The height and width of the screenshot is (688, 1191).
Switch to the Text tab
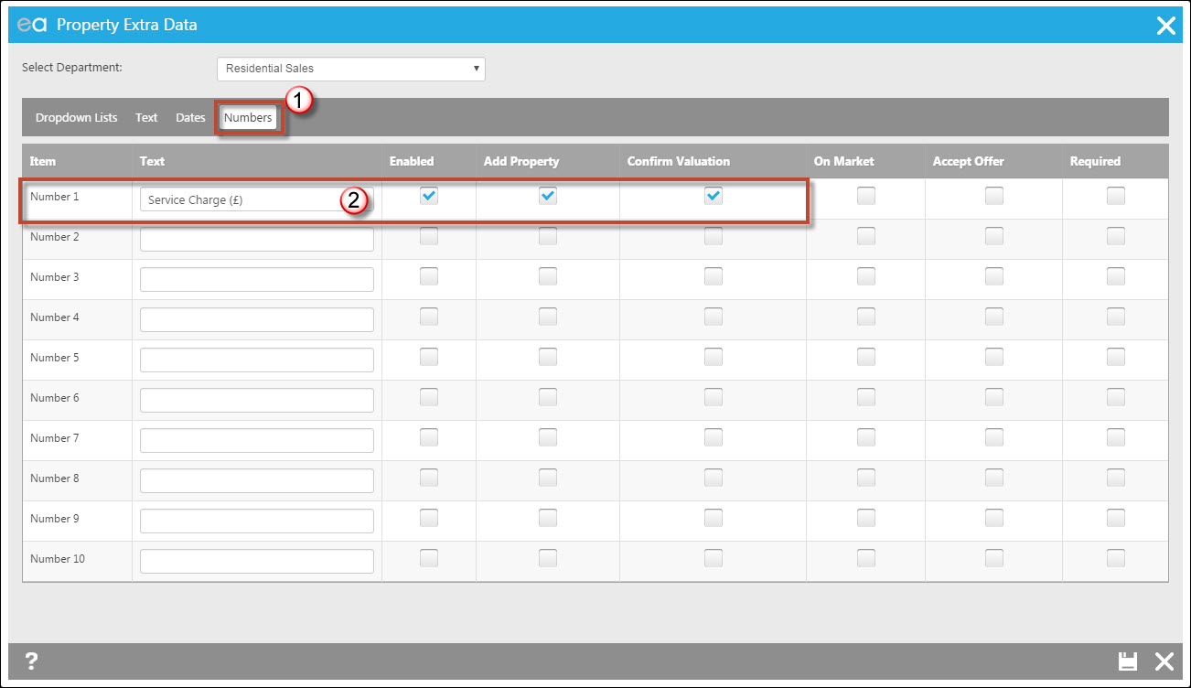pyautogui.click(x=146, y=118)
